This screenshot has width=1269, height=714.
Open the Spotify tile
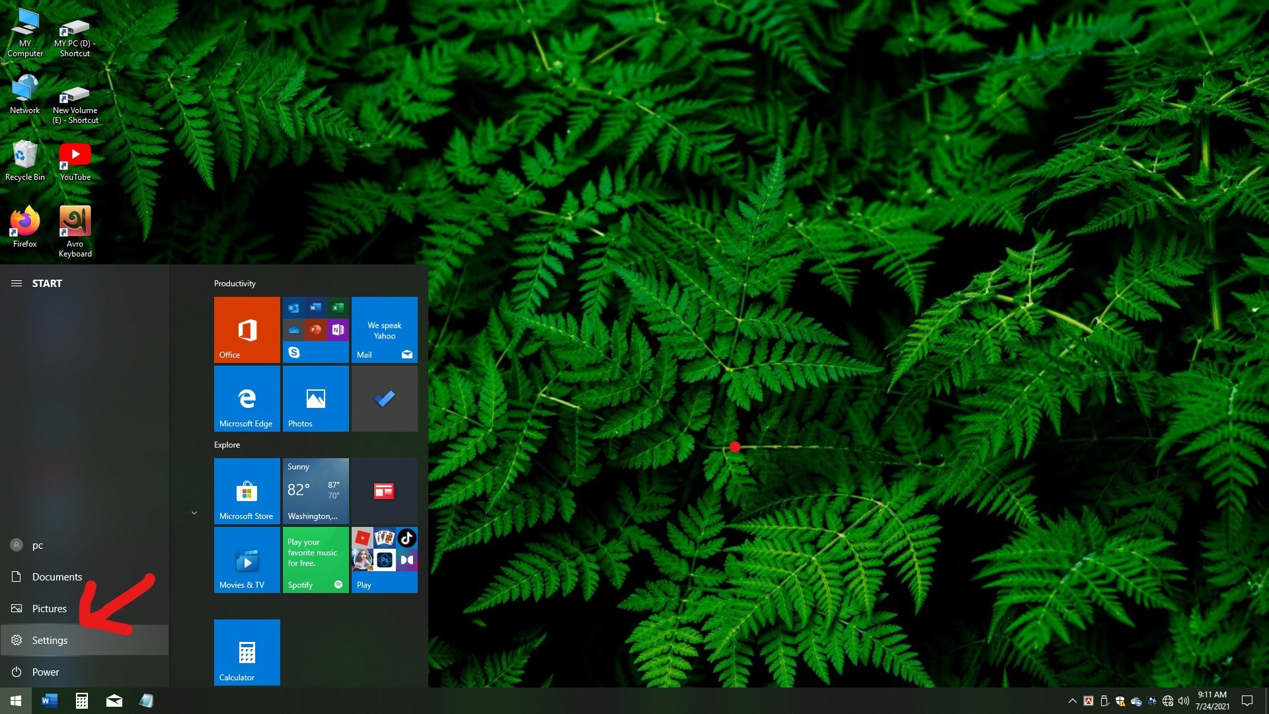[315, 559]
